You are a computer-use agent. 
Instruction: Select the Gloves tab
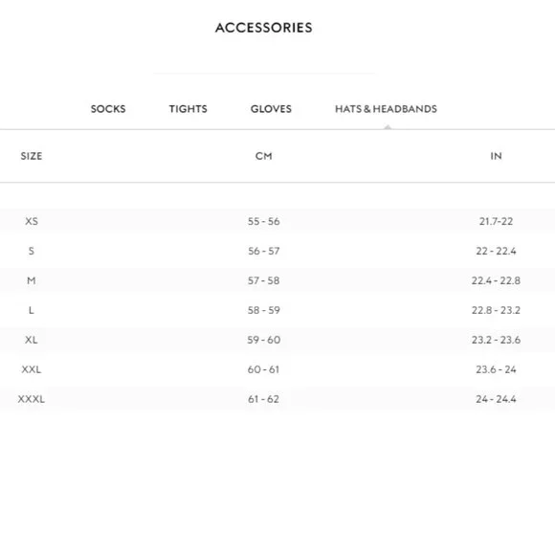pyautogui.click(x=271, y=109)
